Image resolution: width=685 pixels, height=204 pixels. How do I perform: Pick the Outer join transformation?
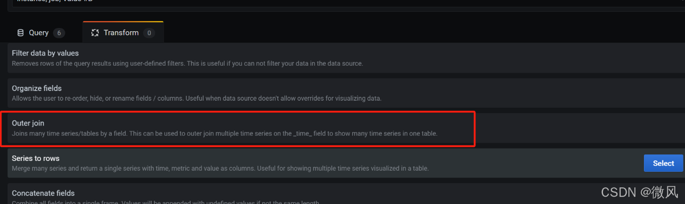click(346, 128)
